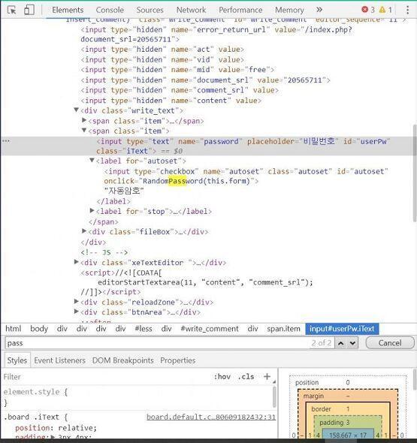
Task: Add a new style rule plus icon
Action: click(267, 376)
